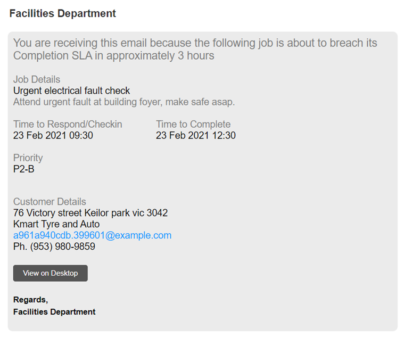Select the 23 Feb 2021 12:30 deadline
The height and width of the screenshot is (337, 404).
(196, 136)
